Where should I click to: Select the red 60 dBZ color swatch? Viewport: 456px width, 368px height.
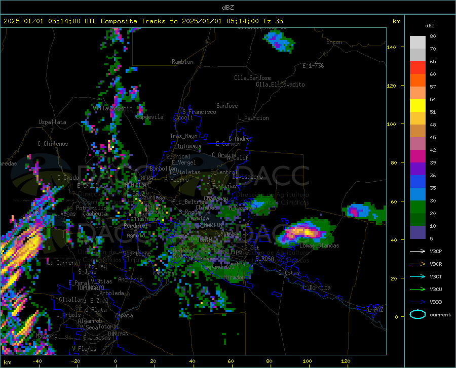(x=417, y=68)
